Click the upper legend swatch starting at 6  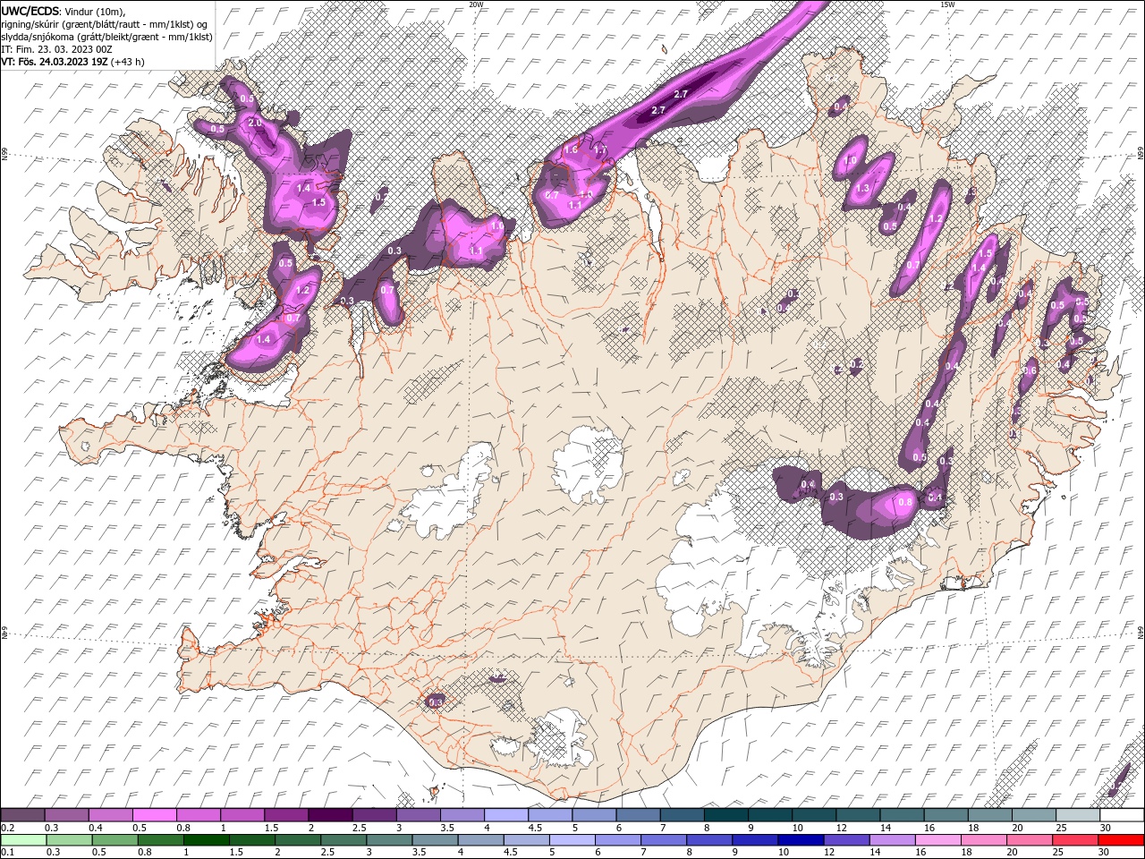[x=637, y=814]
